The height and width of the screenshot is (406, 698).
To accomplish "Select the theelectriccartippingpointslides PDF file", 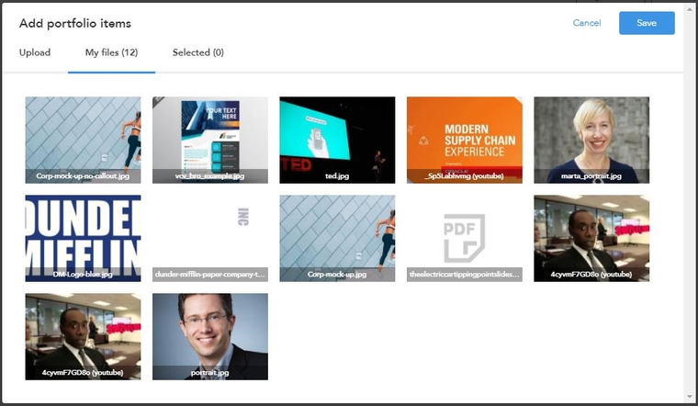I will (x=465, y=238).
